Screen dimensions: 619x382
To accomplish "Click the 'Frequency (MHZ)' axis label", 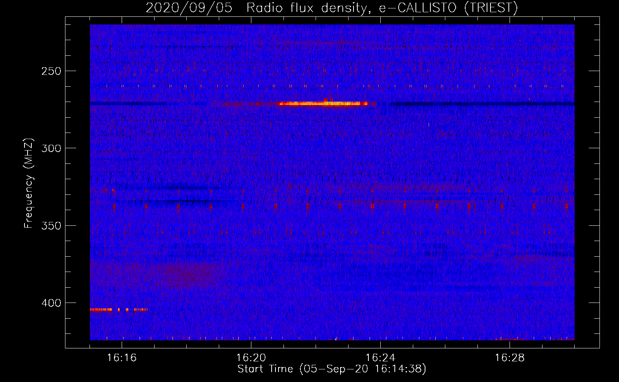I will point(29,183).
